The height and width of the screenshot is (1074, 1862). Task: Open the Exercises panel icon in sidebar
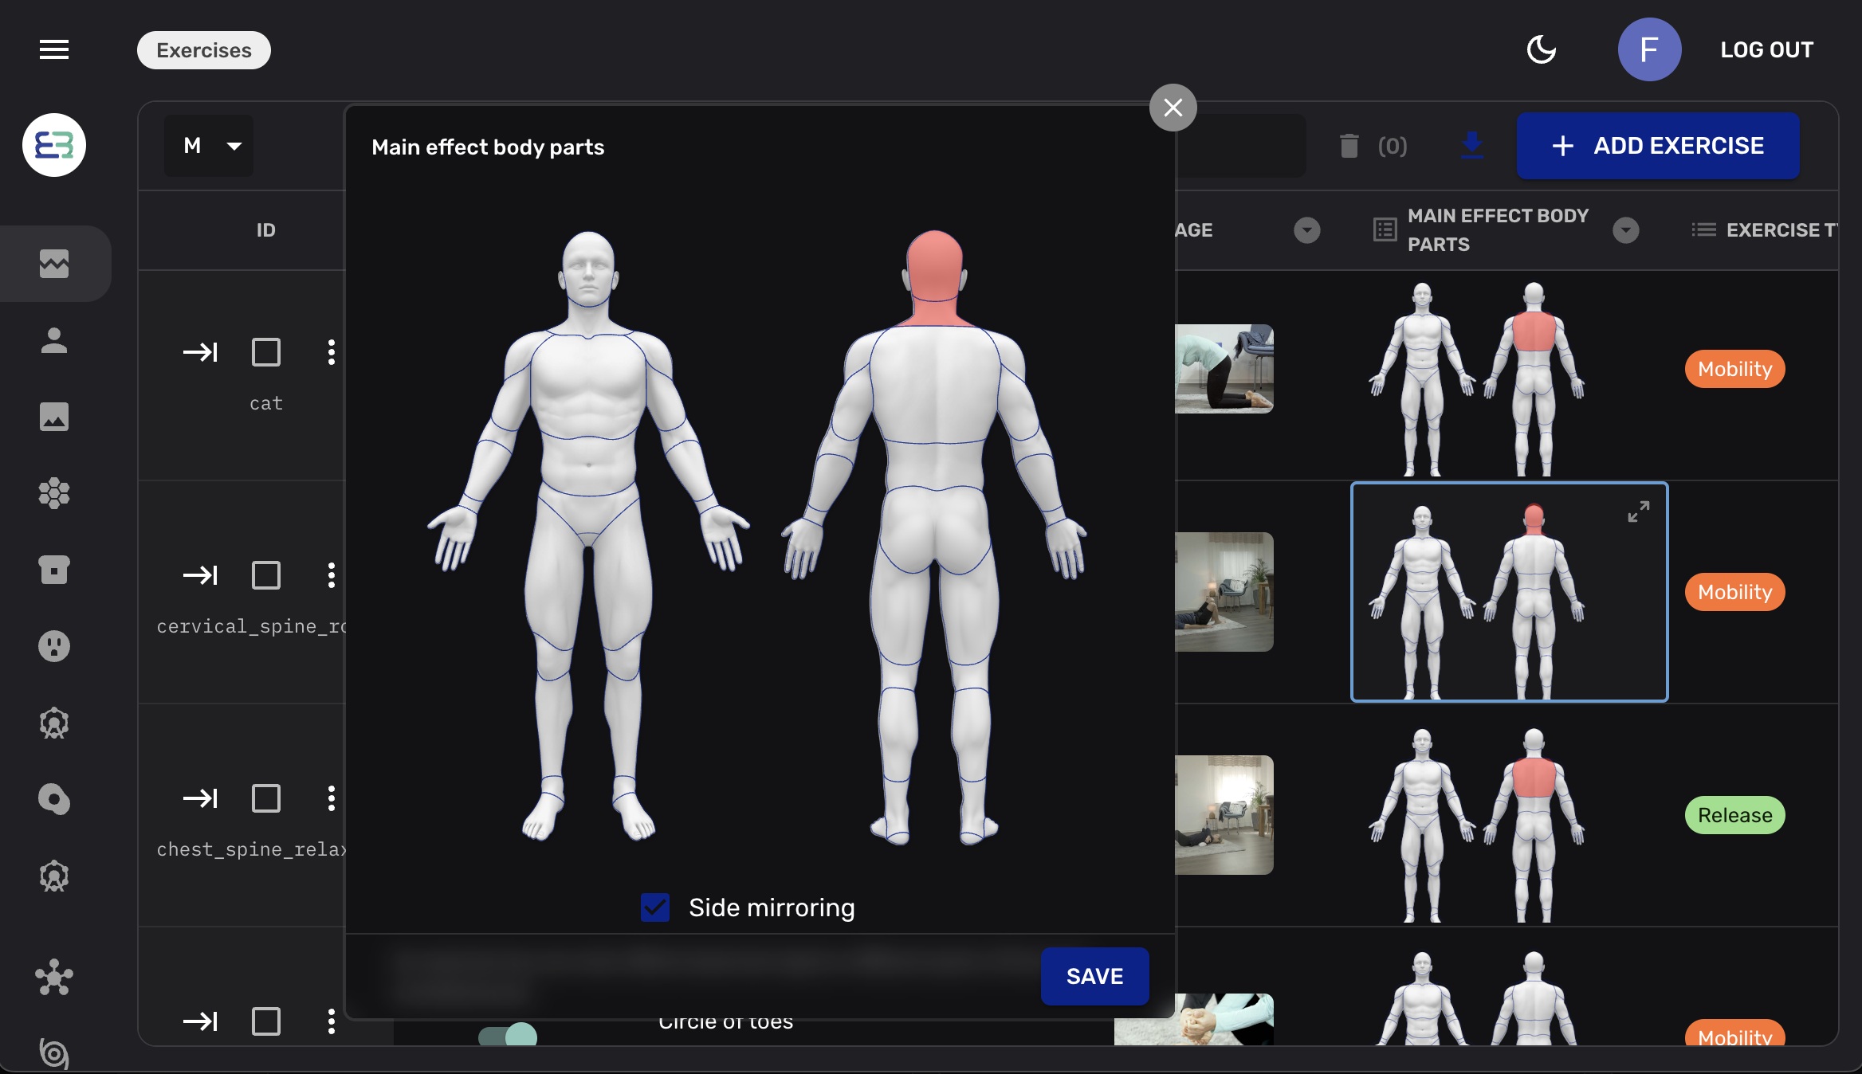coord(54,265)
